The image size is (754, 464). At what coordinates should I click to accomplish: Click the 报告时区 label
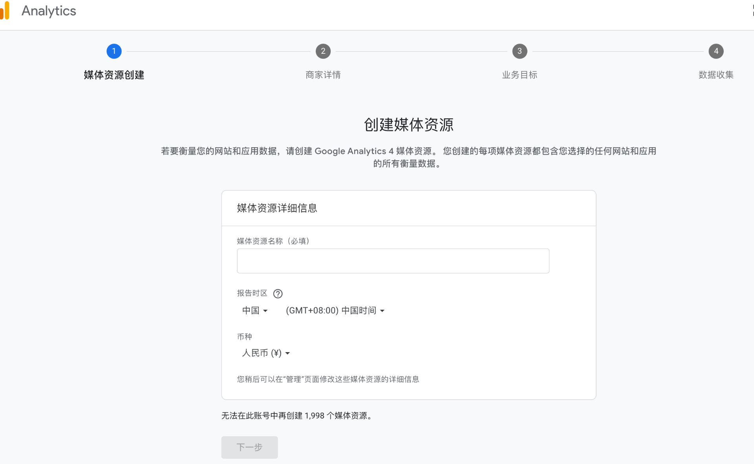click(252, 293)
